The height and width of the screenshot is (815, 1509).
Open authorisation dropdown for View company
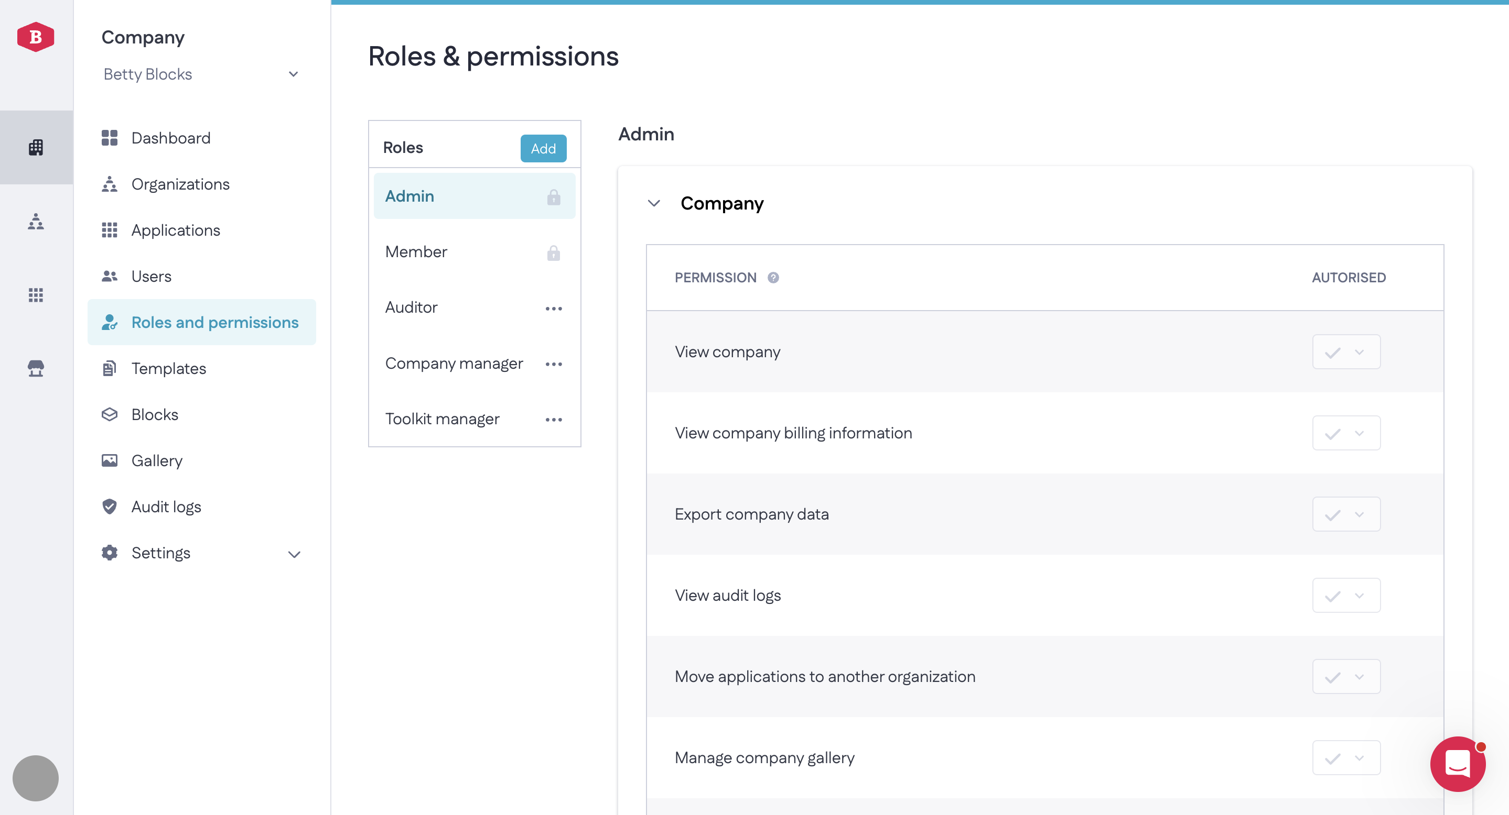click(x=1346, y=351)
